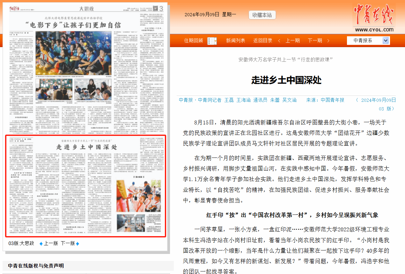Click the right arrow beside 下一版
Viewport: 405px width, 274px height.
(x=78, y=244)
